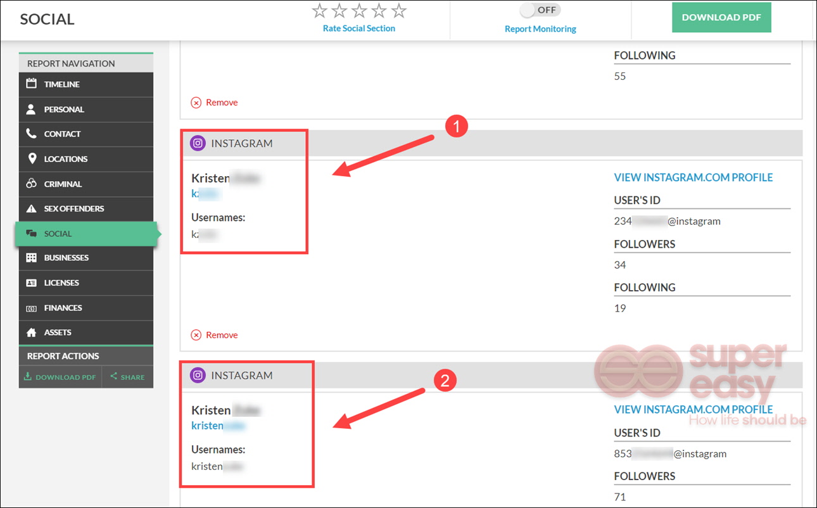Click the blue 'k' username link

[x=205, y=194]
